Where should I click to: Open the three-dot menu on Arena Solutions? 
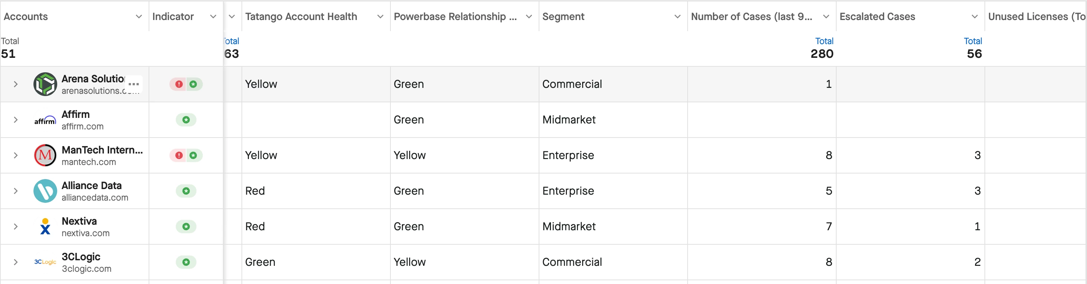(x=134, y=84)
